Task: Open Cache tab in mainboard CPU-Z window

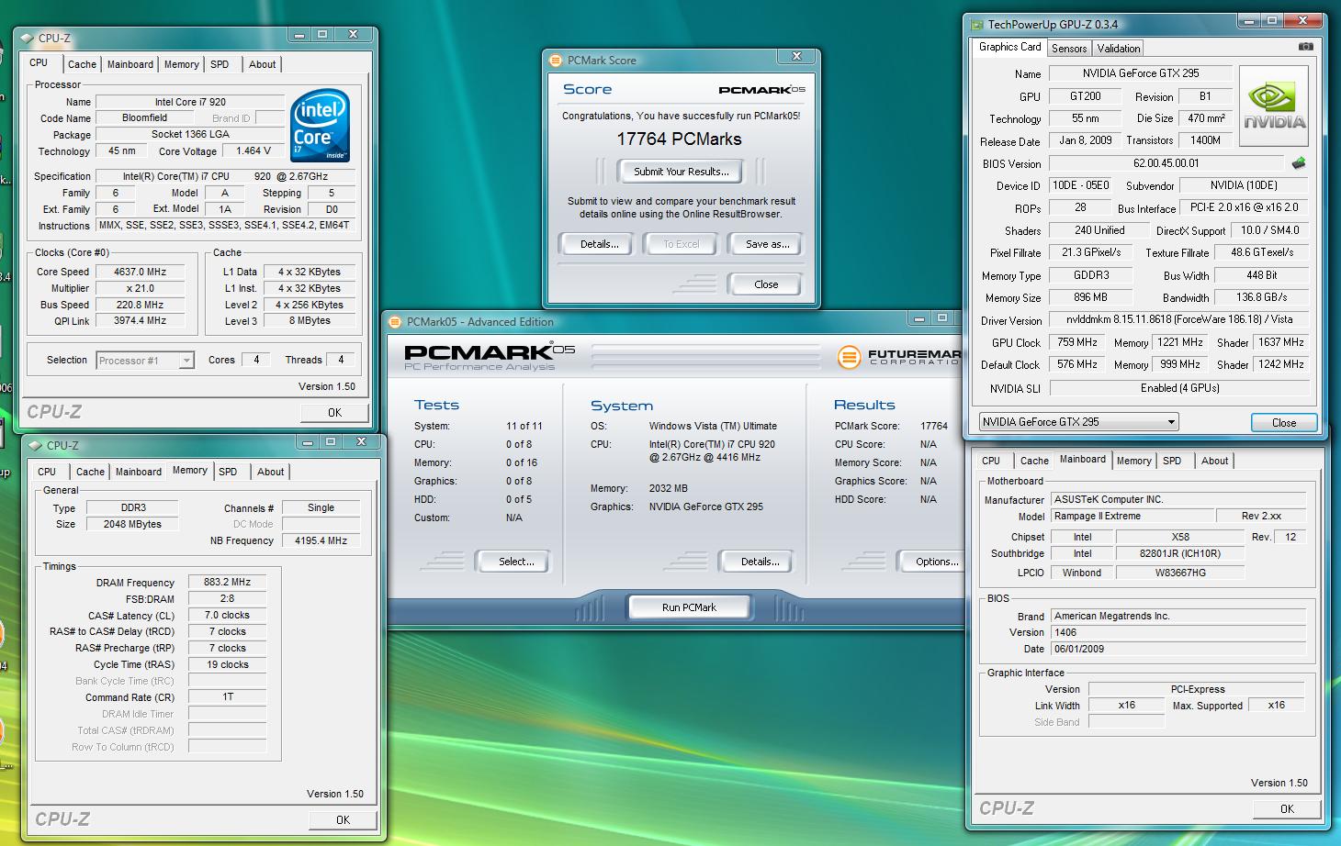Action: (1034, 461)
